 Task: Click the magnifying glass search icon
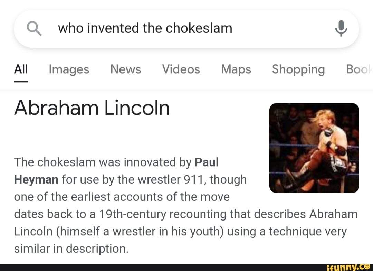pyautogui.click(x=34, y=28)
